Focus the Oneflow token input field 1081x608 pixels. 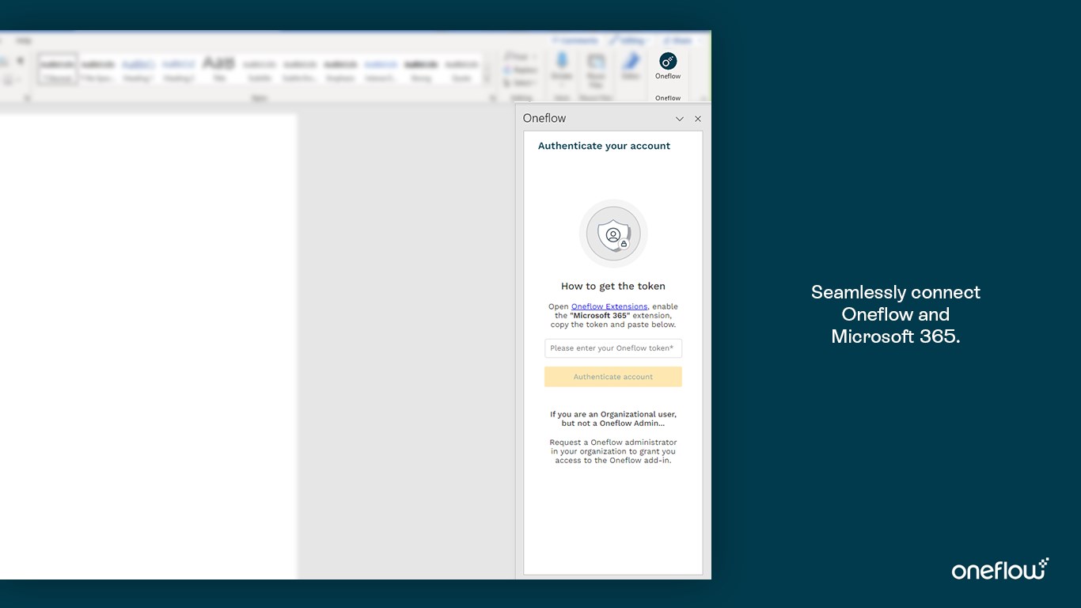pyautogui.click(x=613, y=348)
